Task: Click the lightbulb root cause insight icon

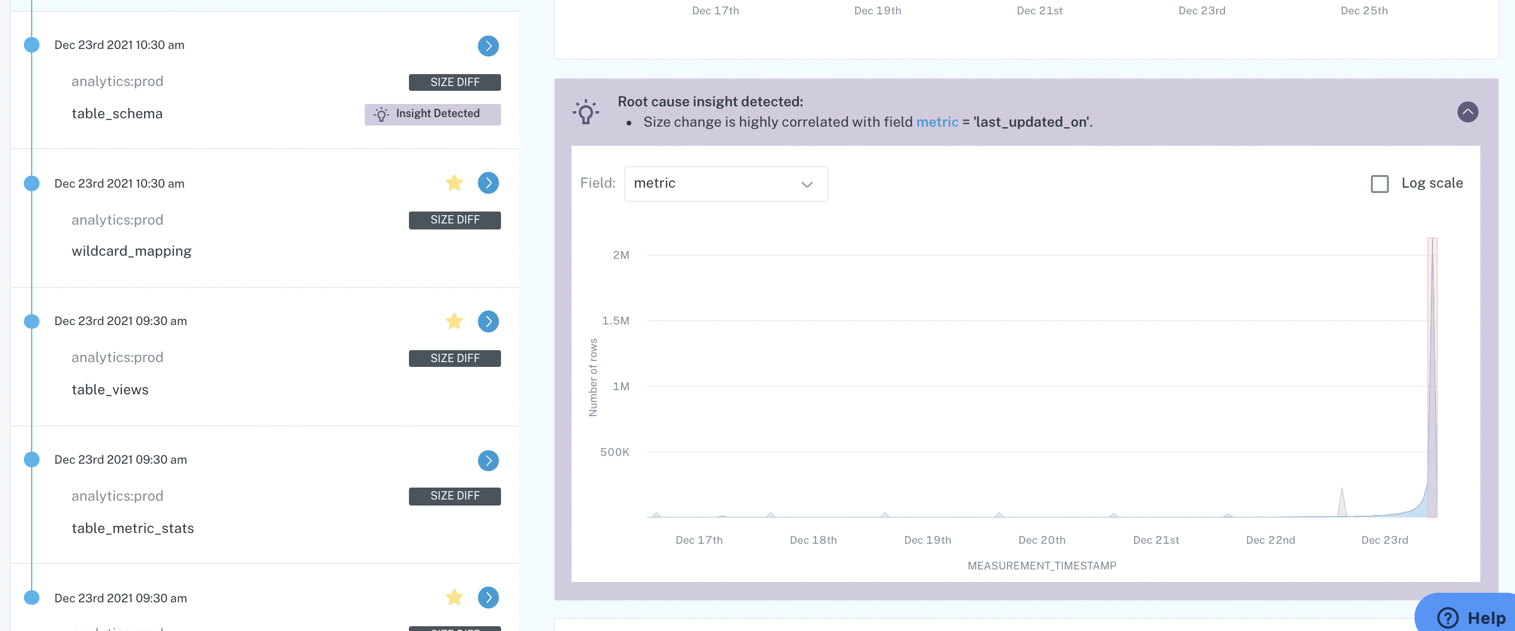Action: tap(586, 112)
